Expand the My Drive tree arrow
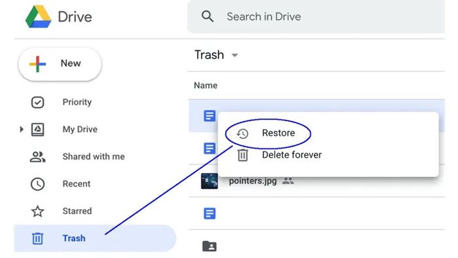 click(x=22, y=129)
